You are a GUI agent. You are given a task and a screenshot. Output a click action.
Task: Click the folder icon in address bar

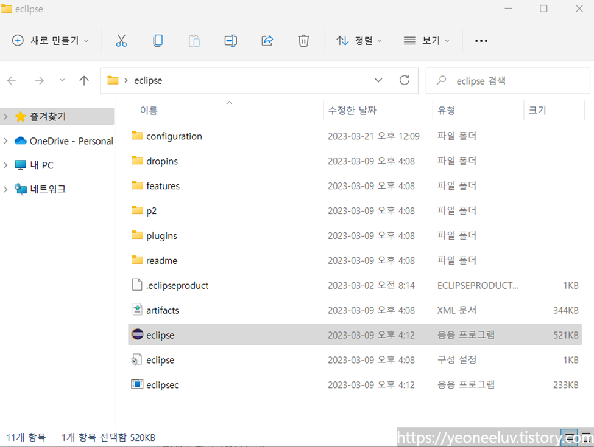point(113,80)
